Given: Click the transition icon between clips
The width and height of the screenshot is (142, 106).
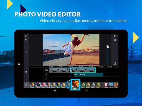Looking at the screenshot, I should coord(71,71).
